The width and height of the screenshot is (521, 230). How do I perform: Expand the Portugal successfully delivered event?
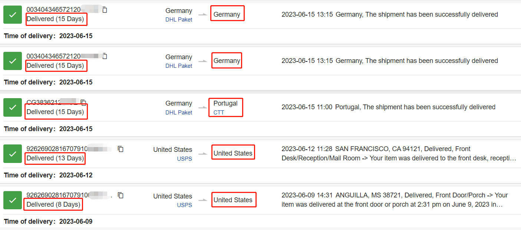coord(388,107)
